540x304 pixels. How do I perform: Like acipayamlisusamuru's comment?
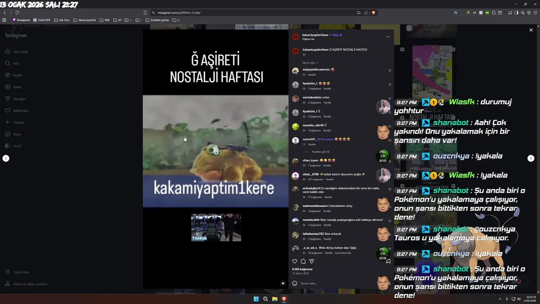coord(390,71)
